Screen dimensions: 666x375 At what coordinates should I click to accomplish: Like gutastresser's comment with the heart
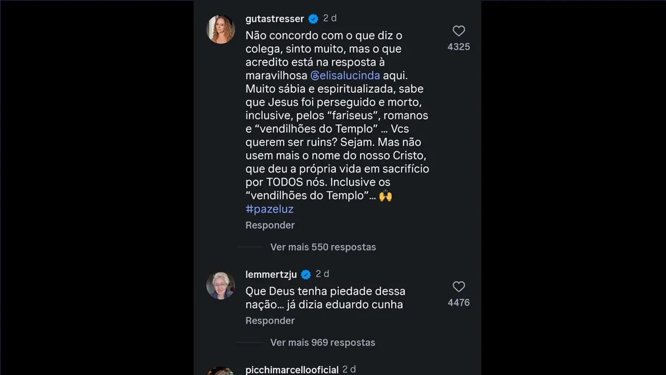pos(458,31)
